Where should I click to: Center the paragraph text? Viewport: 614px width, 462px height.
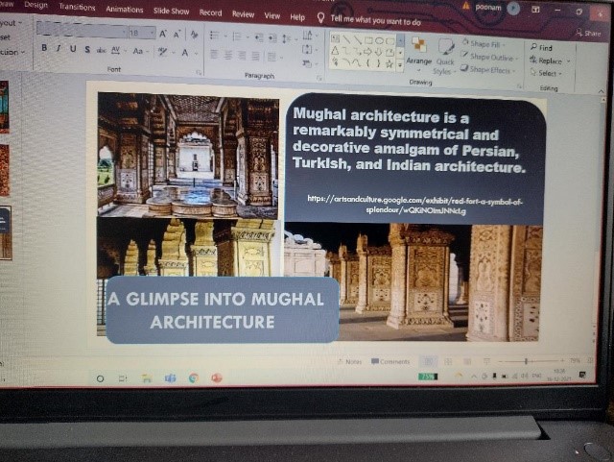click(x=228, y=55)
